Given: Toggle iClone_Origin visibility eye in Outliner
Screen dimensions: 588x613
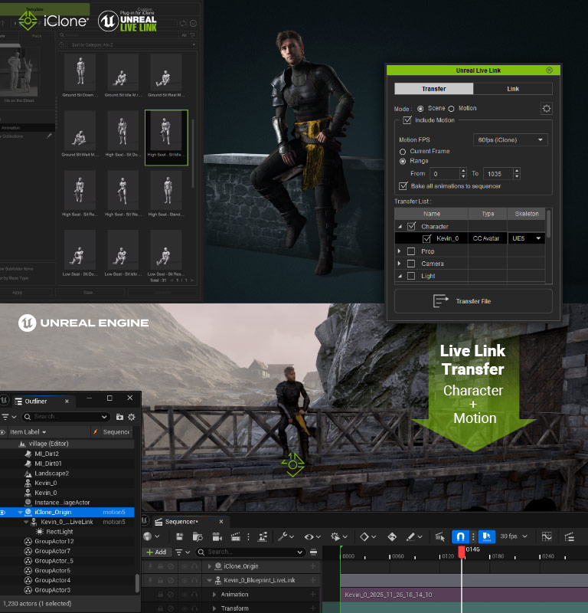Looking at the screenshot, I should [x=3, y=512].
